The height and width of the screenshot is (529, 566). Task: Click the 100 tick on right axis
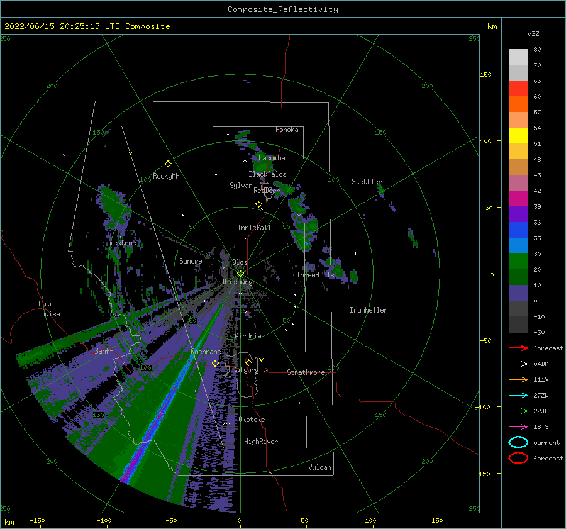(486, 141)
